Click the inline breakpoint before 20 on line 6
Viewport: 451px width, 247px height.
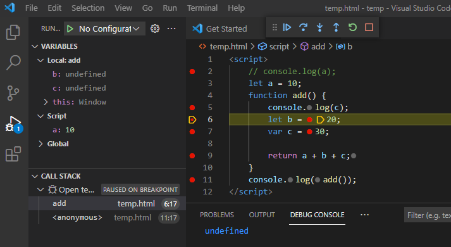309,120
